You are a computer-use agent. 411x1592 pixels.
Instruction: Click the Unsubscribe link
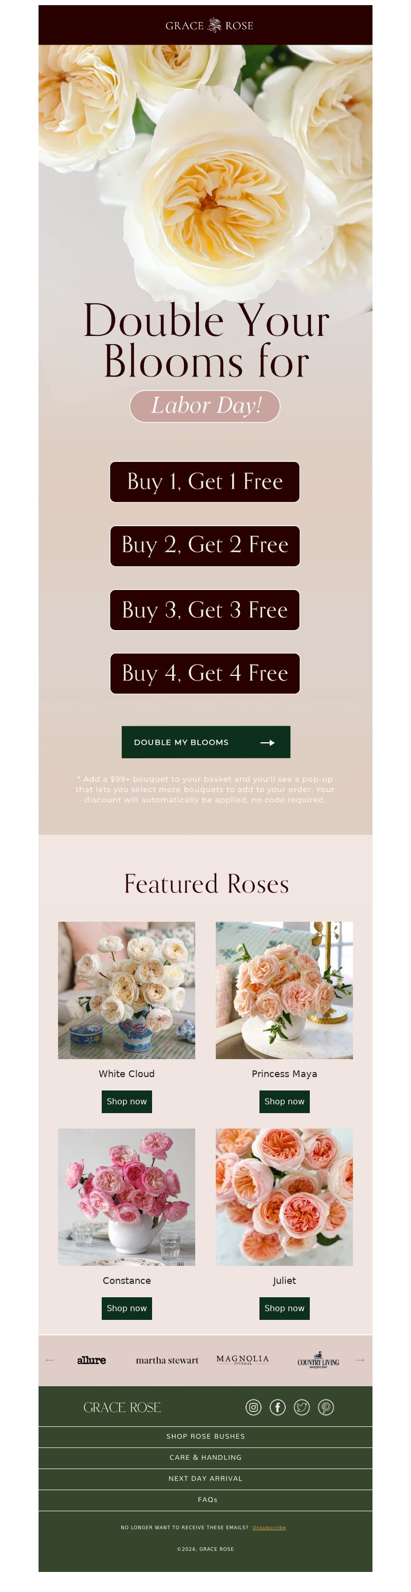click(269, 1527)
